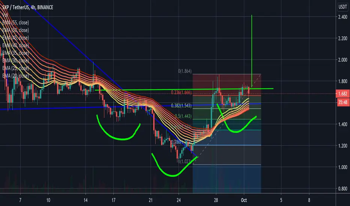The height and width of the screenshot is (206, 350).
Task: Click the Fibonacci 1(1.023) level label
Action: point(185,161)
